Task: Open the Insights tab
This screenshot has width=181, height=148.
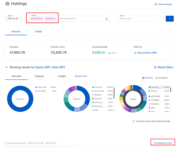Action: [x=62, y=76]
